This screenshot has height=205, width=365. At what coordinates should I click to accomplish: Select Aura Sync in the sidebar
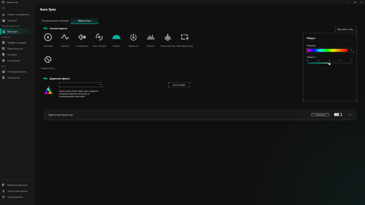click(x=17, y=31)
